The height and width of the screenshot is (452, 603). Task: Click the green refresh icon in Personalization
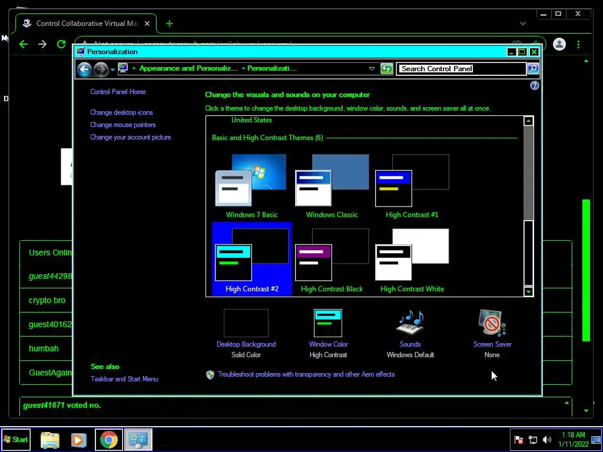click(386, 69)
